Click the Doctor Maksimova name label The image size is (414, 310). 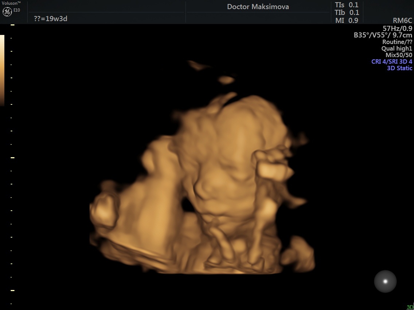pyautogui.click(x=258, y=7)
